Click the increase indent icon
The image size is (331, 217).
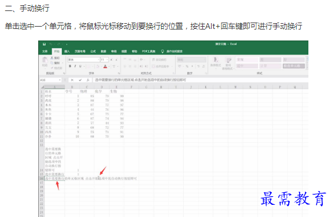pos(146,67)
